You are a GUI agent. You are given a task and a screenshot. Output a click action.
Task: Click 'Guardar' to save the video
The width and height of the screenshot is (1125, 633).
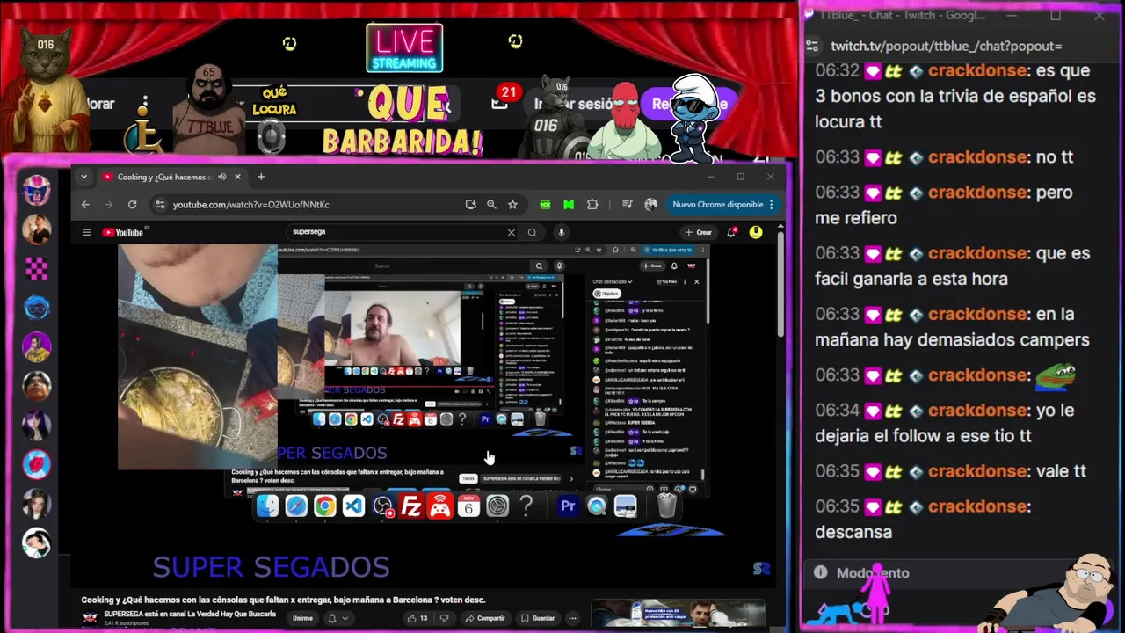(x=538, y=618)
